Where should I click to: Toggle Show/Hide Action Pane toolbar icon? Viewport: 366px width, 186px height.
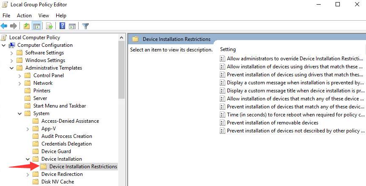pyautogui.click(x=72, y=26)
